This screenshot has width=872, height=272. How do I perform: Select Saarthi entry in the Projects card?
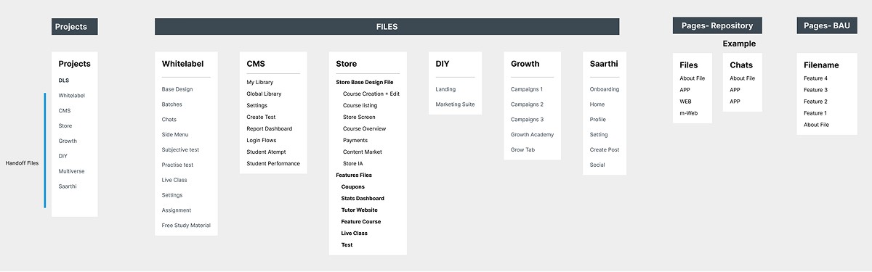pyautogui.click(x=68, y=186)
